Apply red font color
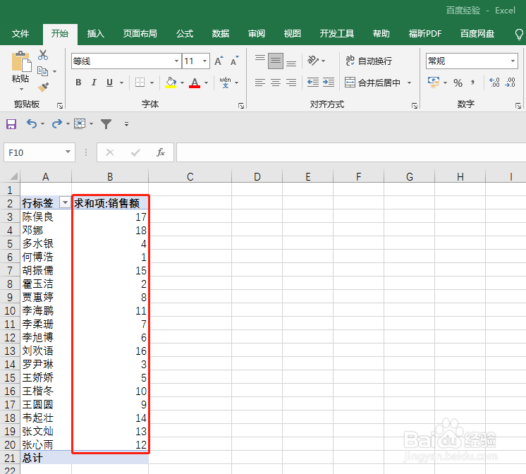 pyautogui.click(x=195, y=83)
